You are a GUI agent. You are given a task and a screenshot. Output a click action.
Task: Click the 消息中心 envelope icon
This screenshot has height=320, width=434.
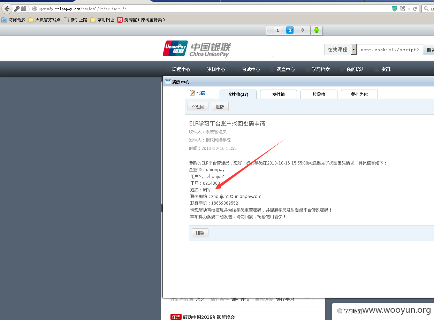click(x=168, y=82)
